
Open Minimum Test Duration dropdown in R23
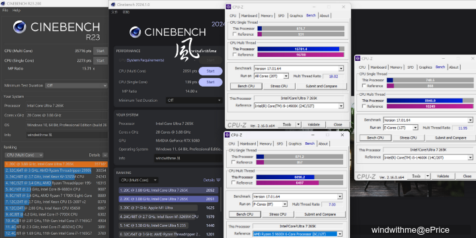pos(76,85)
